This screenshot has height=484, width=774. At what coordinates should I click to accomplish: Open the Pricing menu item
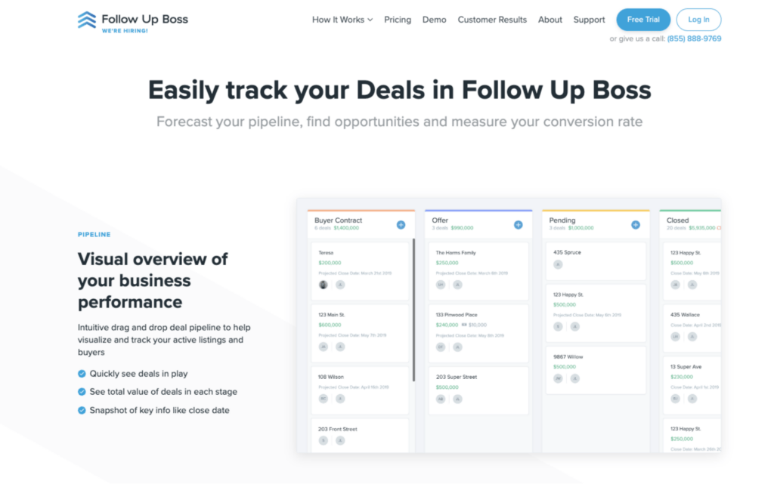pyautogui.click(x=398, y=20)
